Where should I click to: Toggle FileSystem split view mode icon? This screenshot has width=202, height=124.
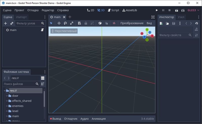point(43,78)
